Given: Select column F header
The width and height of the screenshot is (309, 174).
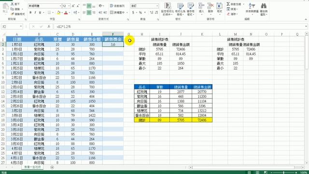Looking at the screenshot, I should pyautogui.click(x=113, y=34).
